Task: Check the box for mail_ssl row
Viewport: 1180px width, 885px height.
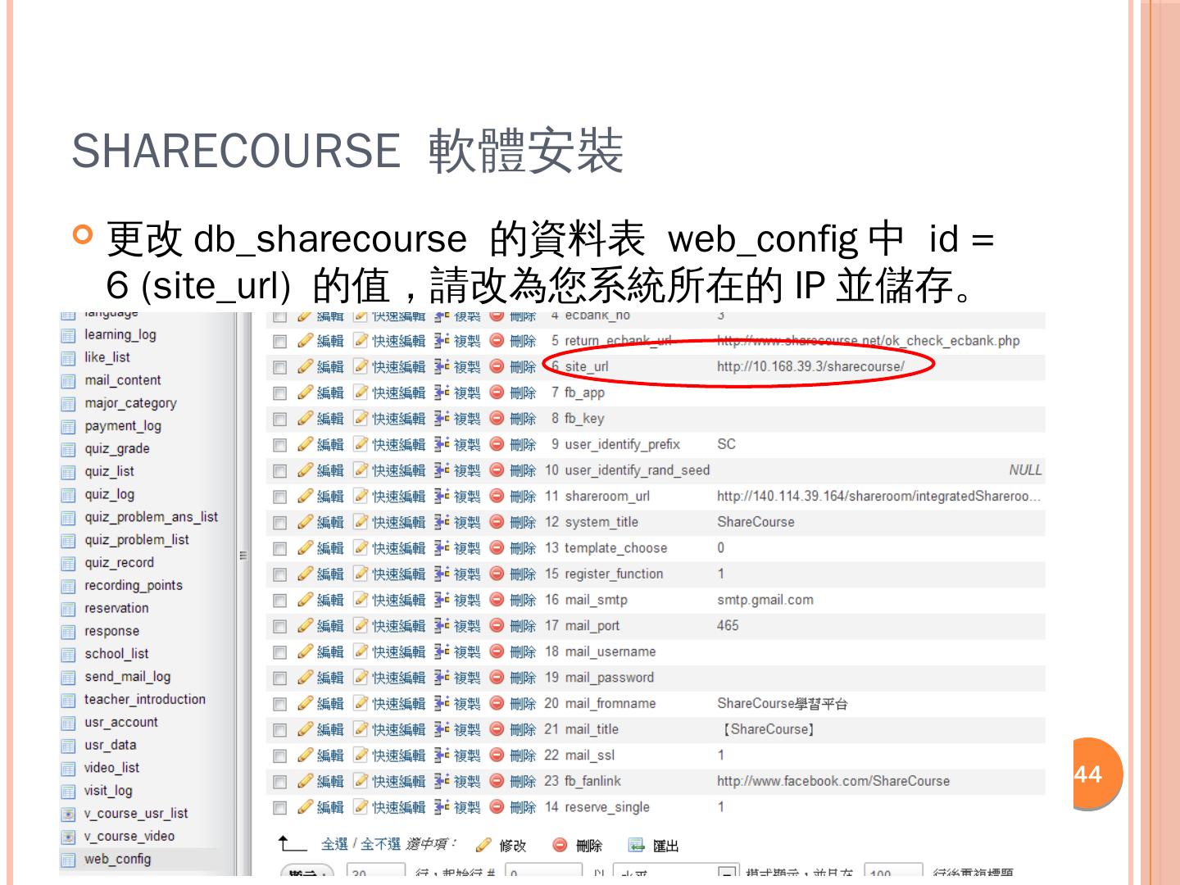Action: (x=280, y=756)
